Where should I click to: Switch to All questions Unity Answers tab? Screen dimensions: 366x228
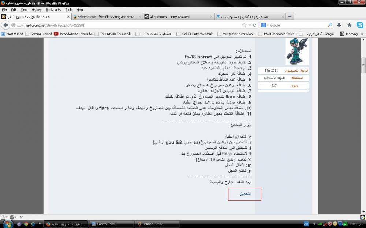(x=179, y=16)
